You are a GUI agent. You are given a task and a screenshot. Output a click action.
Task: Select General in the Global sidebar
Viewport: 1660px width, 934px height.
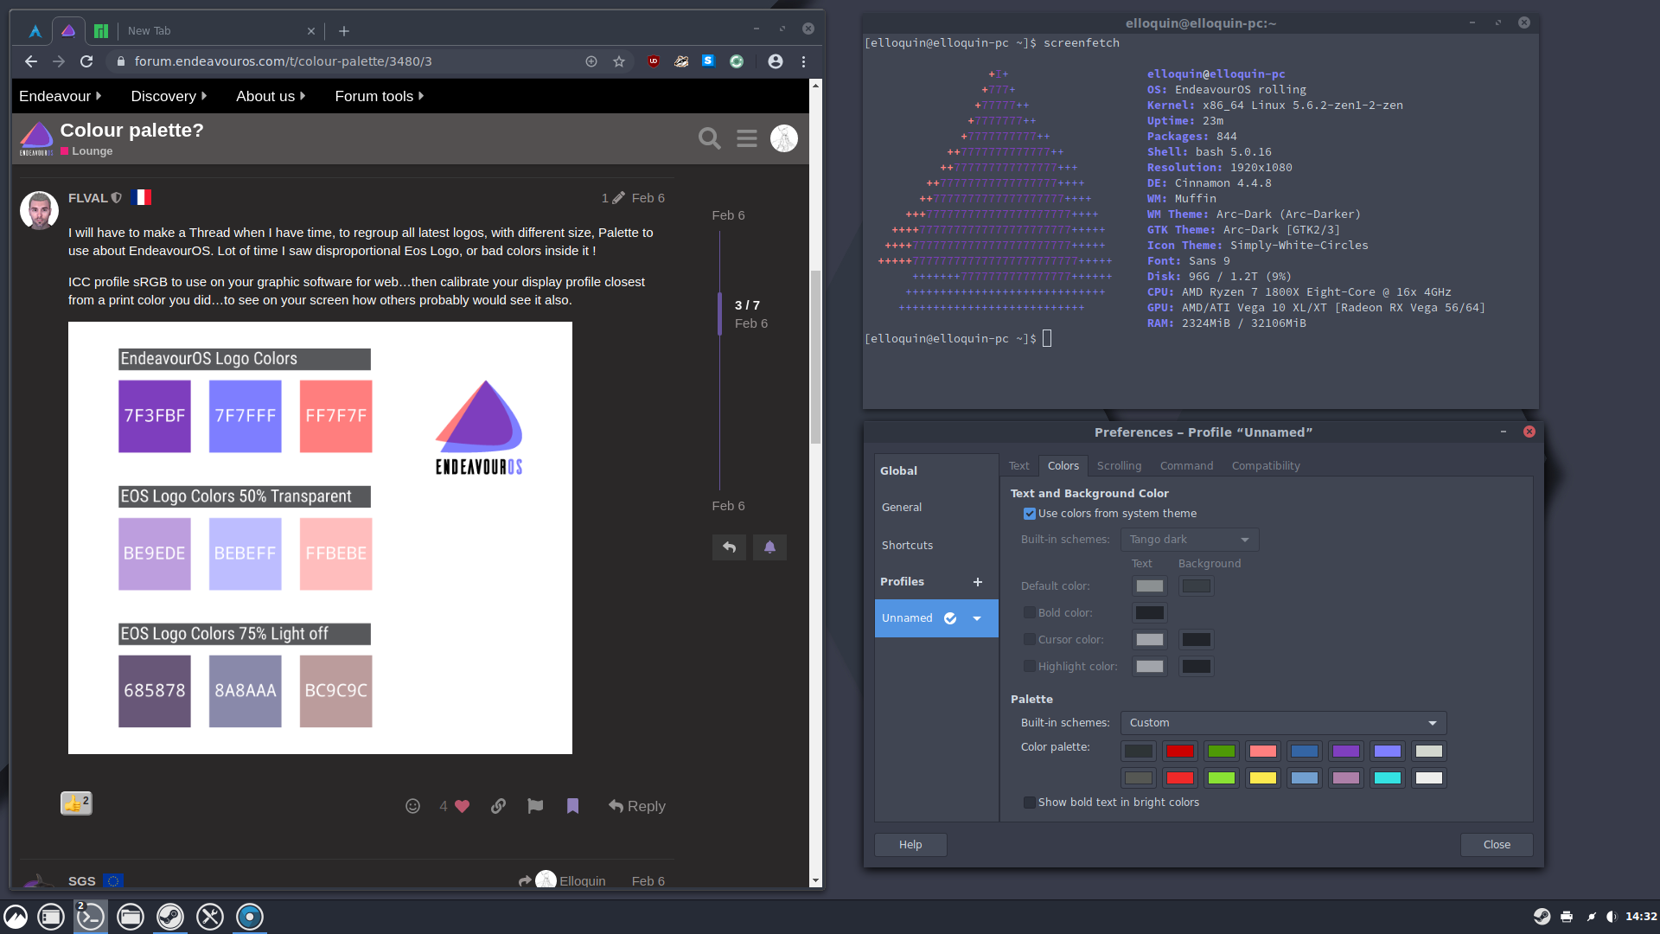(936, 508)
